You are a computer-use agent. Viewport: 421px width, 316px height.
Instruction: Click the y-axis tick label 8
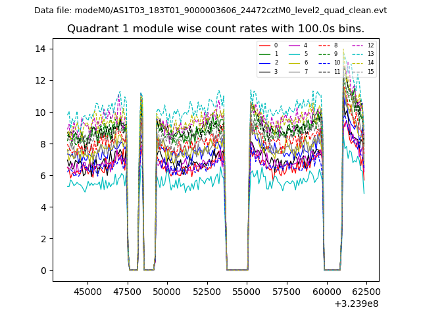coord(43,144)
